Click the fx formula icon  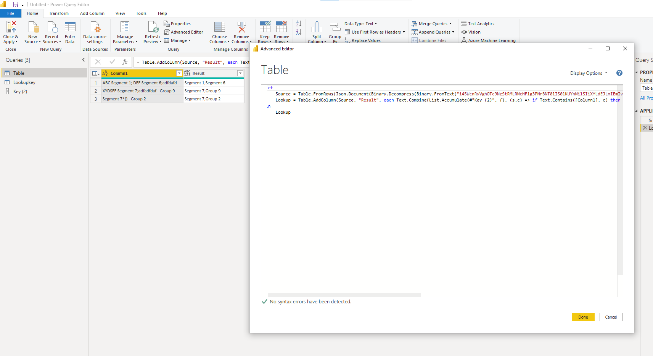(125, 62)
